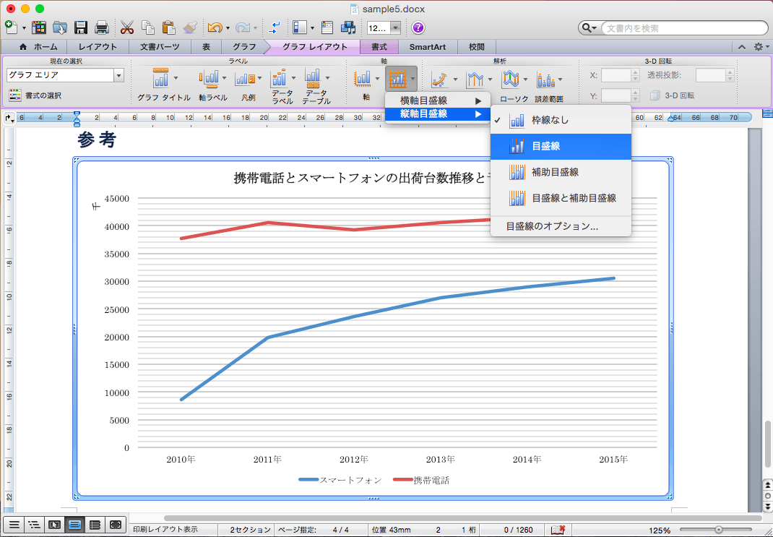Click the Format Painter brush icon
Viewport: 773px width, 537px height.
190,27
